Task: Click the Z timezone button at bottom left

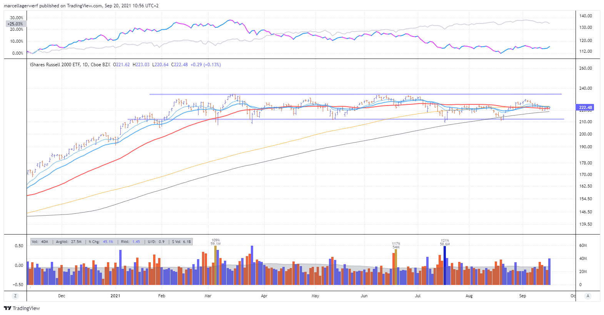Action: click(x=15, y=296)
